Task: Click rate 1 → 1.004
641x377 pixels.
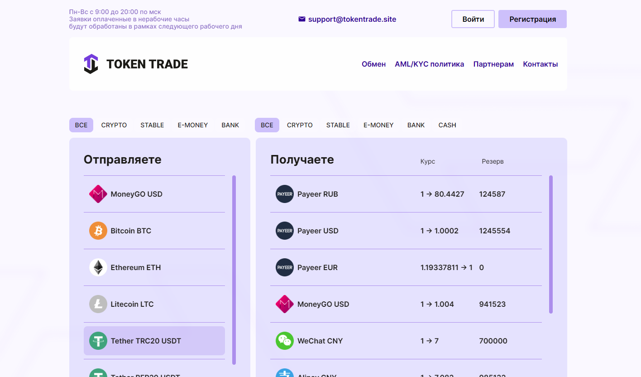Action: (x=437, y=304)
